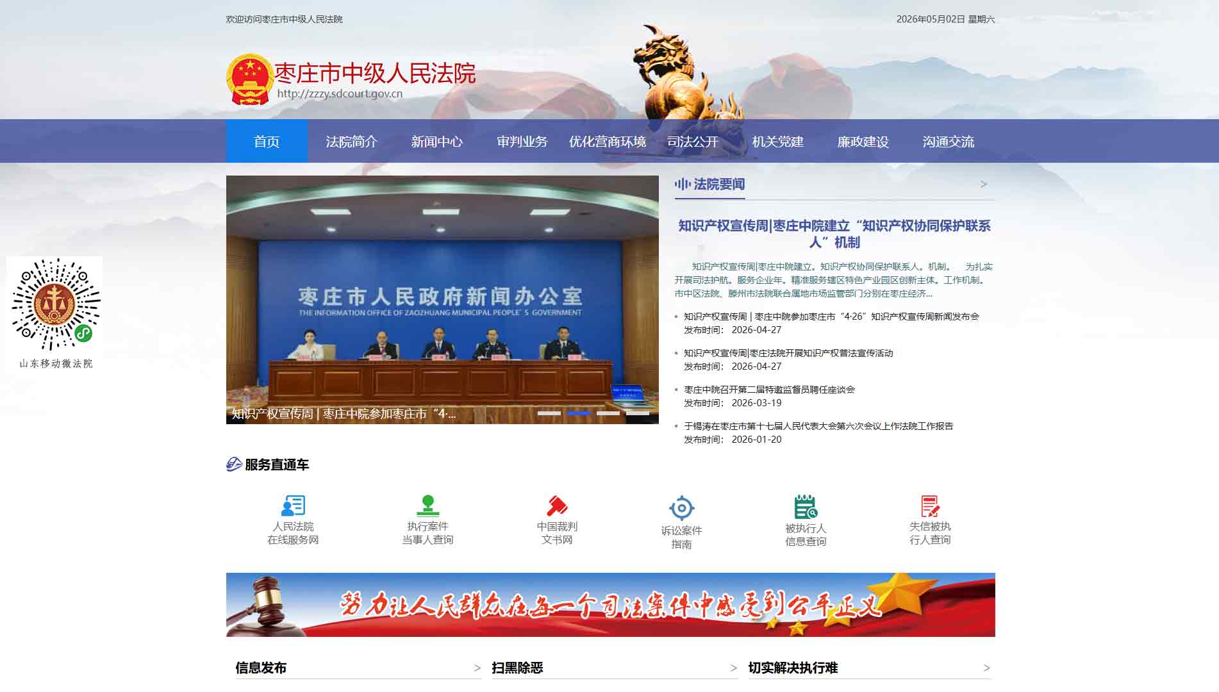This screenshot has height=692, width=1219.
Task: Expand 信息发布 more arrow
Action: 477,668
